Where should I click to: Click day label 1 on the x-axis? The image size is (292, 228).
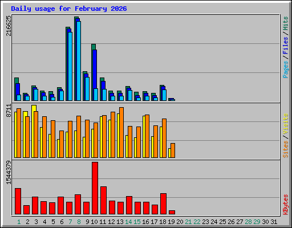[x=19, y=222]
